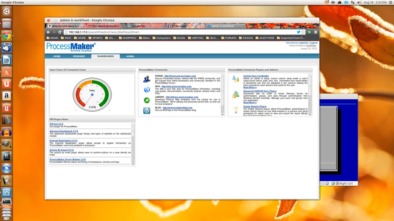
Task: Open the blue media player dock icon
Action: pos(7,168)
